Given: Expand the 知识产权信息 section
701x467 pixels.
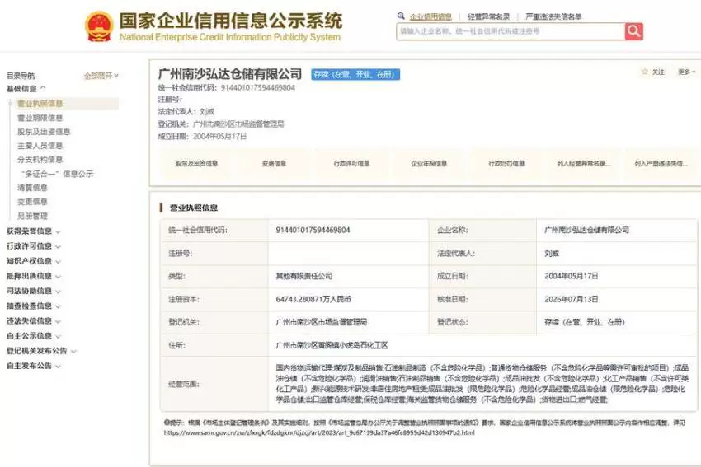Looking at the screenshot, I should click(34, 261).
